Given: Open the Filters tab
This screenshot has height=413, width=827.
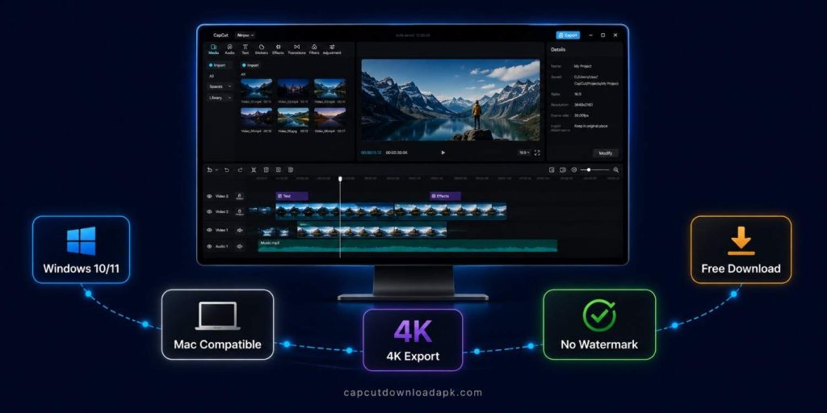Looking at the screenshot, I should click(314, 49).
